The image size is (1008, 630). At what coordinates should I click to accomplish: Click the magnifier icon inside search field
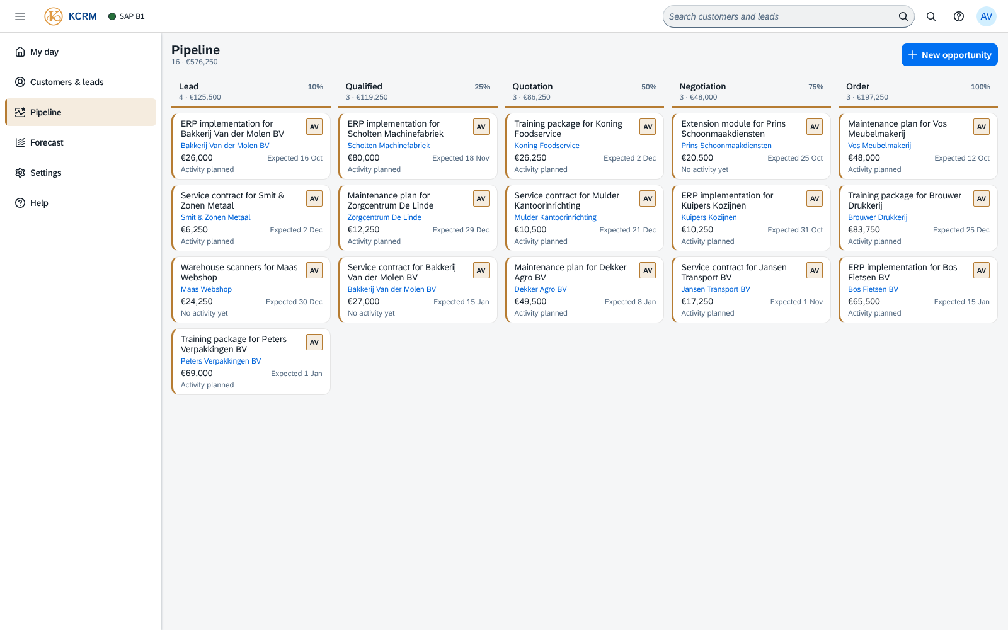[x=903, y=16]
